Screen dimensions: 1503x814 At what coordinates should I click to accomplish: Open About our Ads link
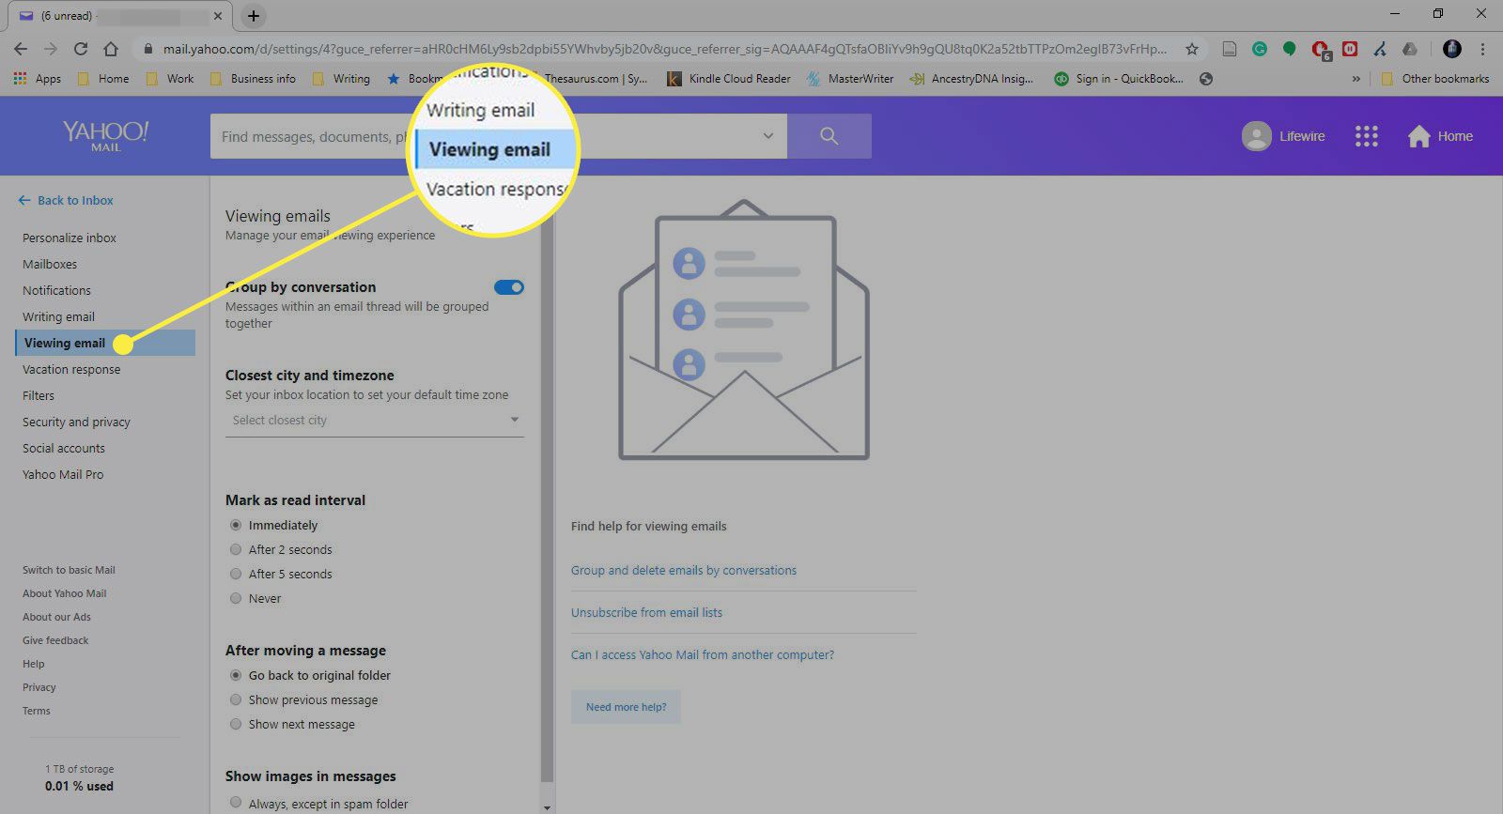click(x=56, y=617)
